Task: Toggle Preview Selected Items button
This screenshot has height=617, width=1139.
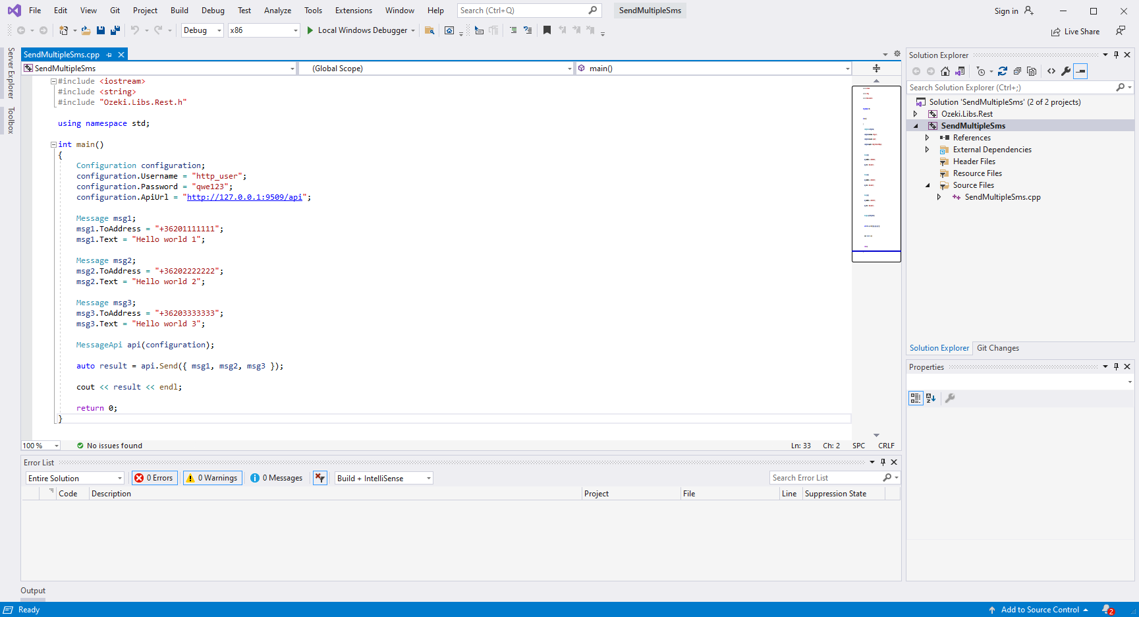Action: (1080, 71)
